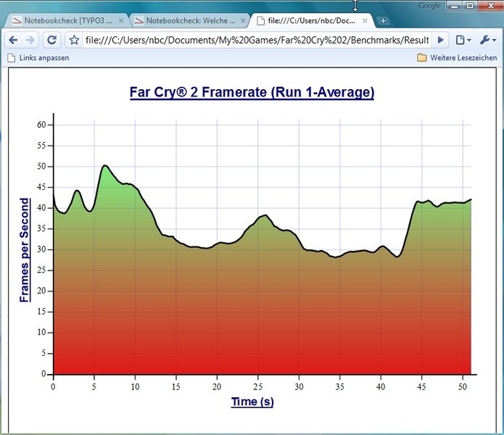Screen dimensions: 504x435
Task: Minimize the browser window
Action: coord(455,6)
